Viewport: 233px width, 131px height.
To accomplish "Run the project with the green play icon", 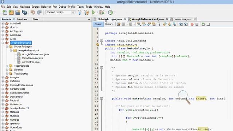I will click(x=93, y=12).
